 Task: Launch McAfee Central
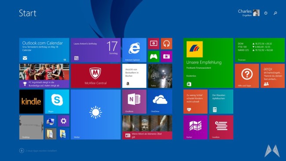95,76
